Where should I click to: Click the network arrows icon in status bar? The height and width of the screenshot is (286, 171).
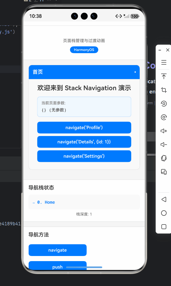pyautogui.click(x=119, y=16)
